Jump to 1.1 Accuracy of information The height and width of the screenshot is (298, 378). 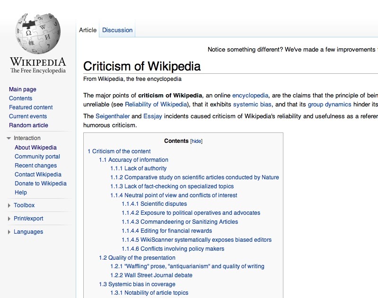click(x=133, y=160)
